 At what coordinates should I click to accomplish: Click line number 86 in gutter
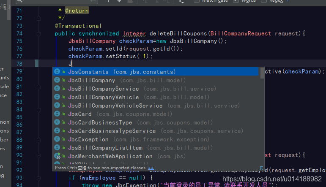(19, 125)
